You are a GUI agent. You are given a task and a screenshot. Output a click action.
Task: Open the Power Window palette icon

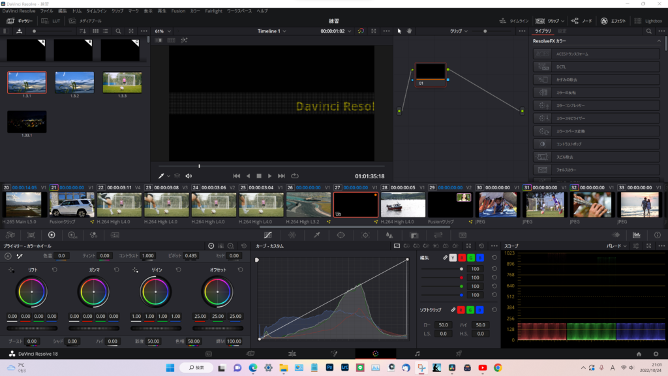coord(341,235)
